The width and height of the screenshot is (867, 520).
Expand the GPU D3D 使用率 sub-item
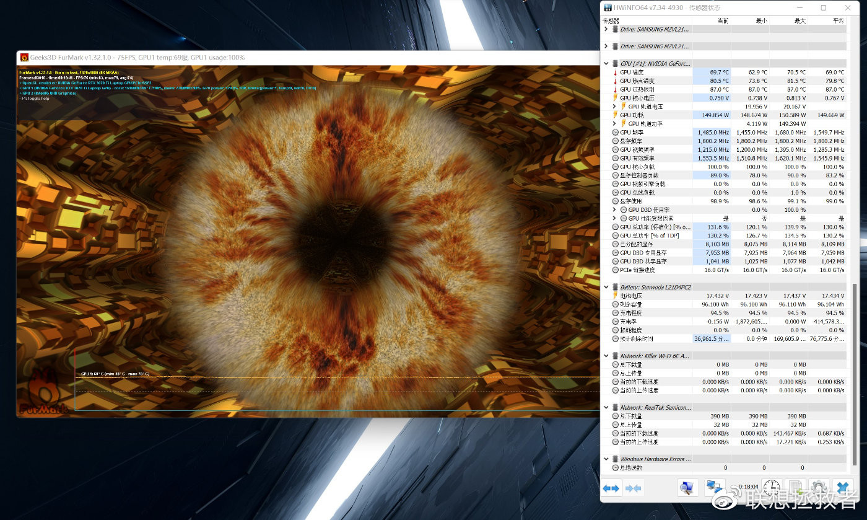[x=614, y=209]
